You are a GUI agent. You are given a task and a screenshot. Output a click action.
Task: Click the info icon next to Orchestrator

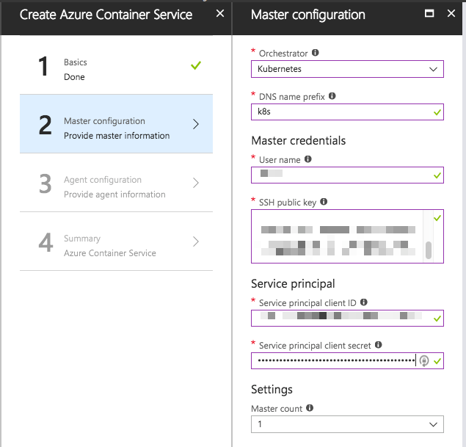[x=316, y=53]
